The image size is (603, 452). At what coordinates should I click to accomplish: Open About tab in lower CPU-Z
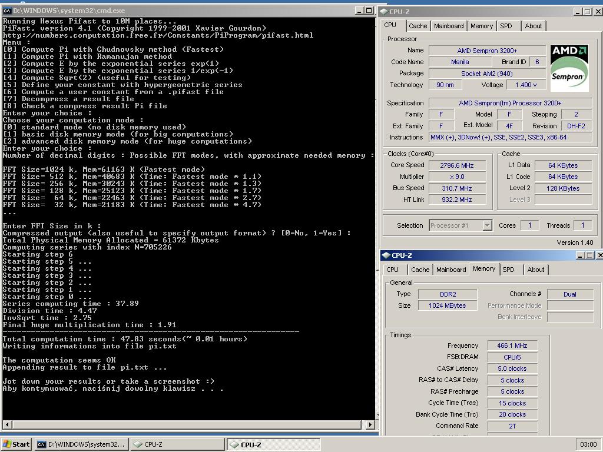(536, 270)
